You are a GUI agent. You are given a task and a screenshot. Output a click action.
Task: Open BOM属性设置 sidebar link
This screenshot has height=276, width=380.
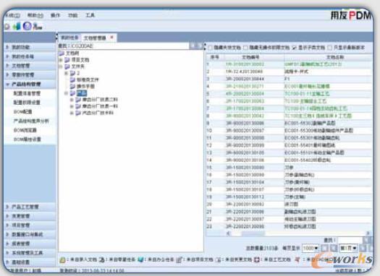[27, 139]
